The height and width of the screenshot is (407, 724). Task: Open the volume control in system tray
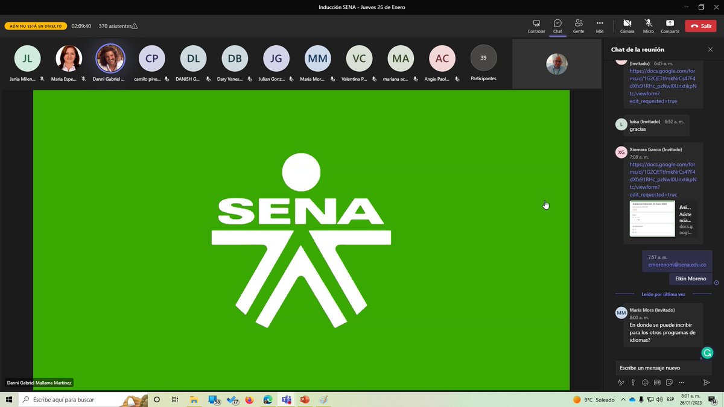659,400
